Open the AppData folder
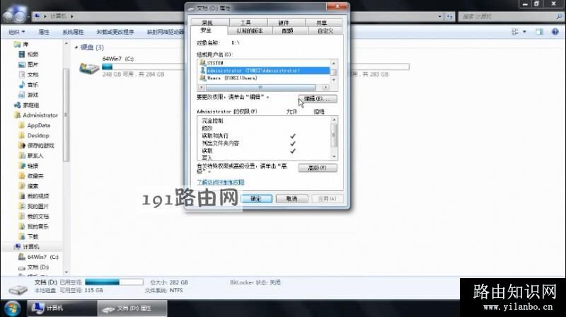The image size is (566, 317). coord(38,125)
